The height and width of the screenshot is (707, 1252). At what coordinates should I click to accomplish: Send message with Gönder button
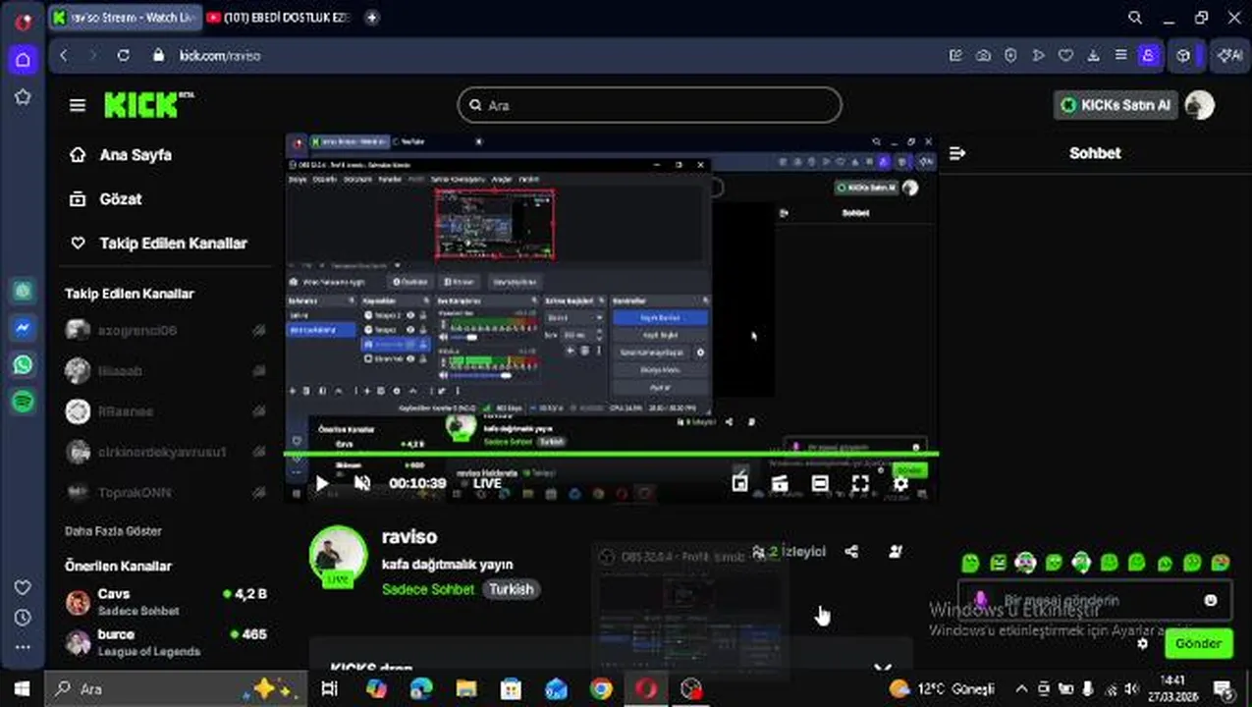1198,644
